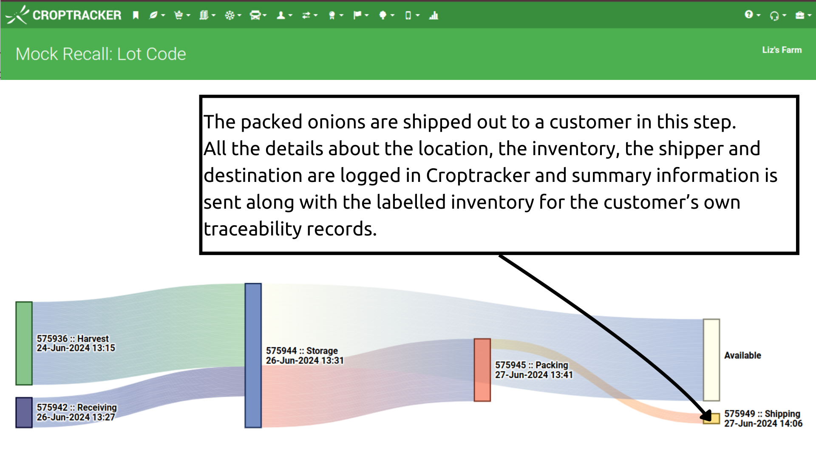Select the purple Receiving node bar
Screen dimensions: 816x459
pos(24,412)
